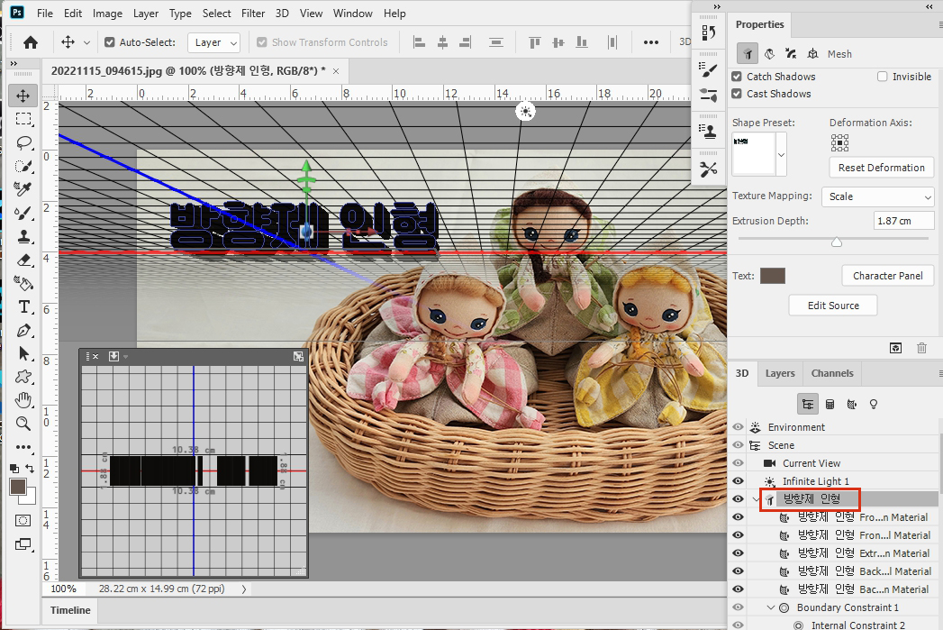
Task: Click the Infinite Light widget on canvas
Action: [x=526, y=112]
